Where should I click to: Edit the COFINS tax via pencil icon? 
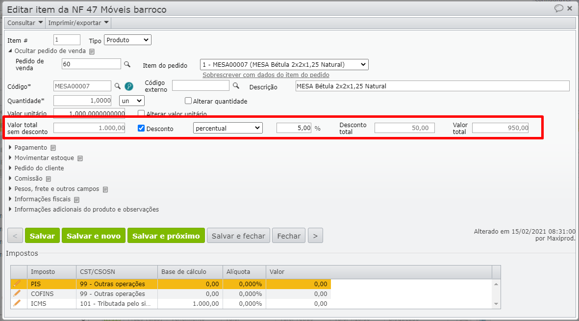tap(17, 294)
